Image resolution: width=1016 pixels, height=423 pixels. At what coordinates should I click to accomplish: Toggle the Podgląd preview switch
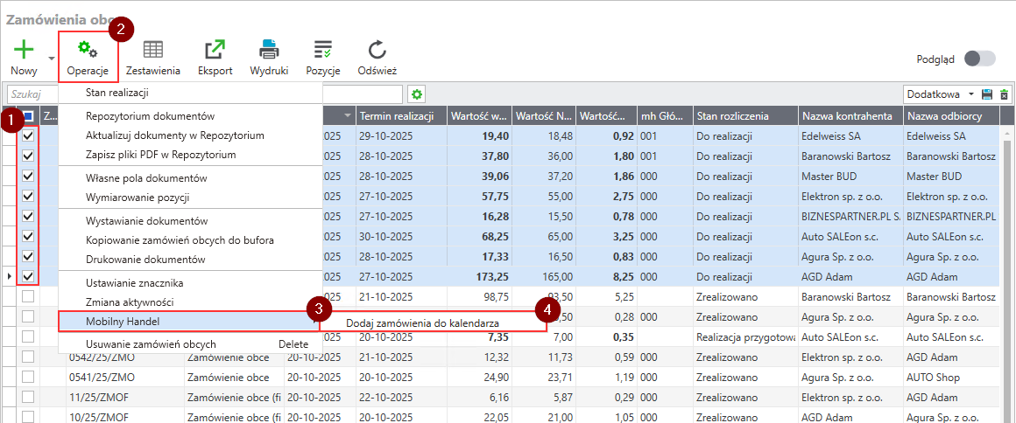pos(979,59)
